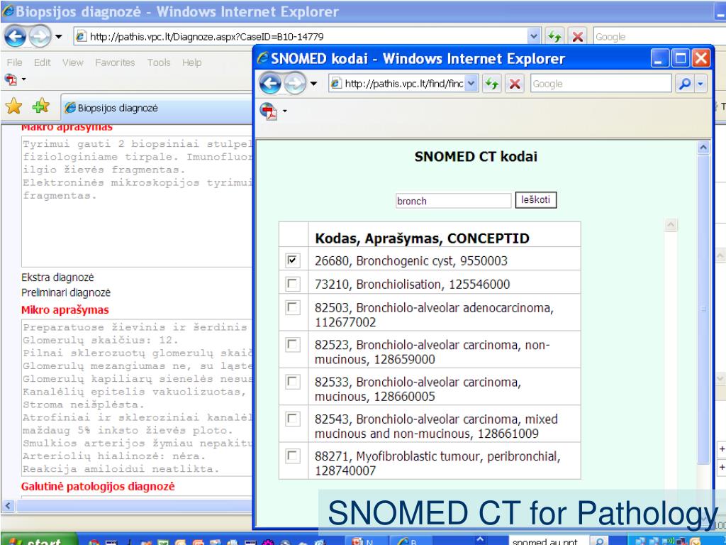
Task: Enable checkbox for 82533 mucinous carcinoma
Action: point(293,381)
